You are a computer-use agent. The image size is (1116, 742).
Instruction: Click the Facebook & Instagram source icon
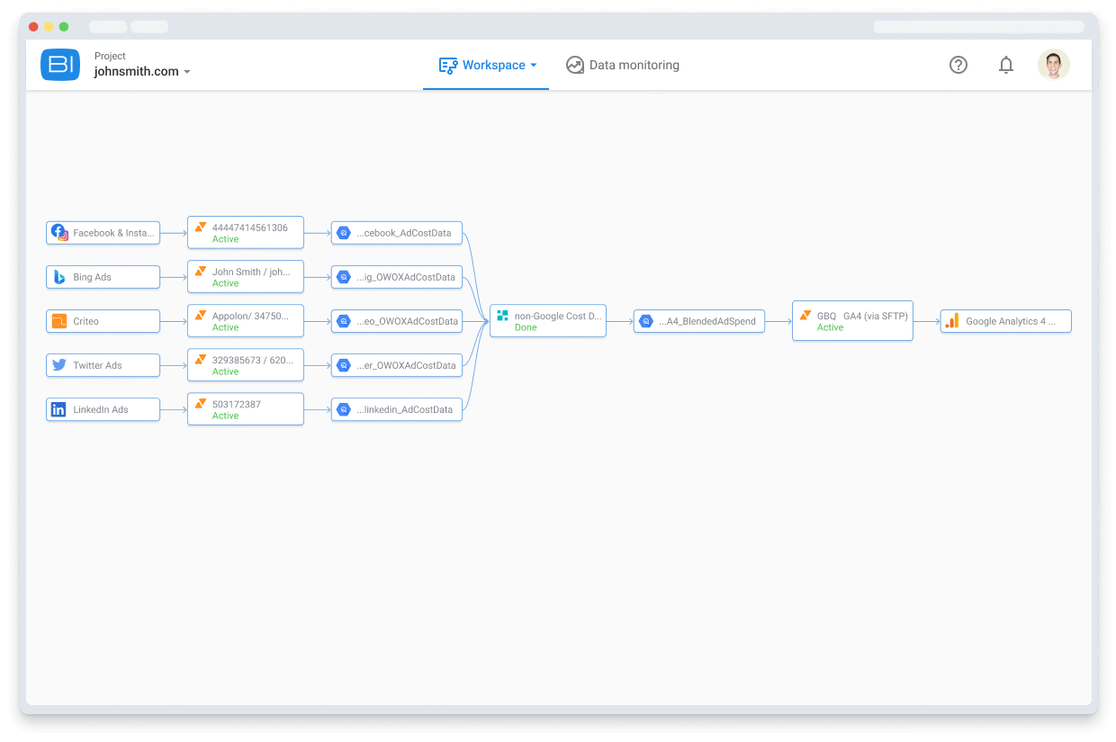pyautogui.click(x=59, y=233)
